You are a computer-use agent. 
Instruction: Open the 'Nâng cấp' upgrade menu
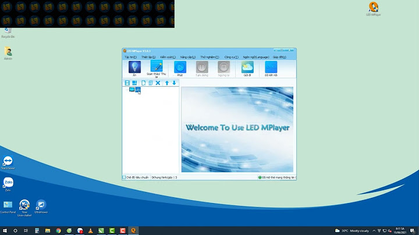pyautogui.click(x=188, y=57)
